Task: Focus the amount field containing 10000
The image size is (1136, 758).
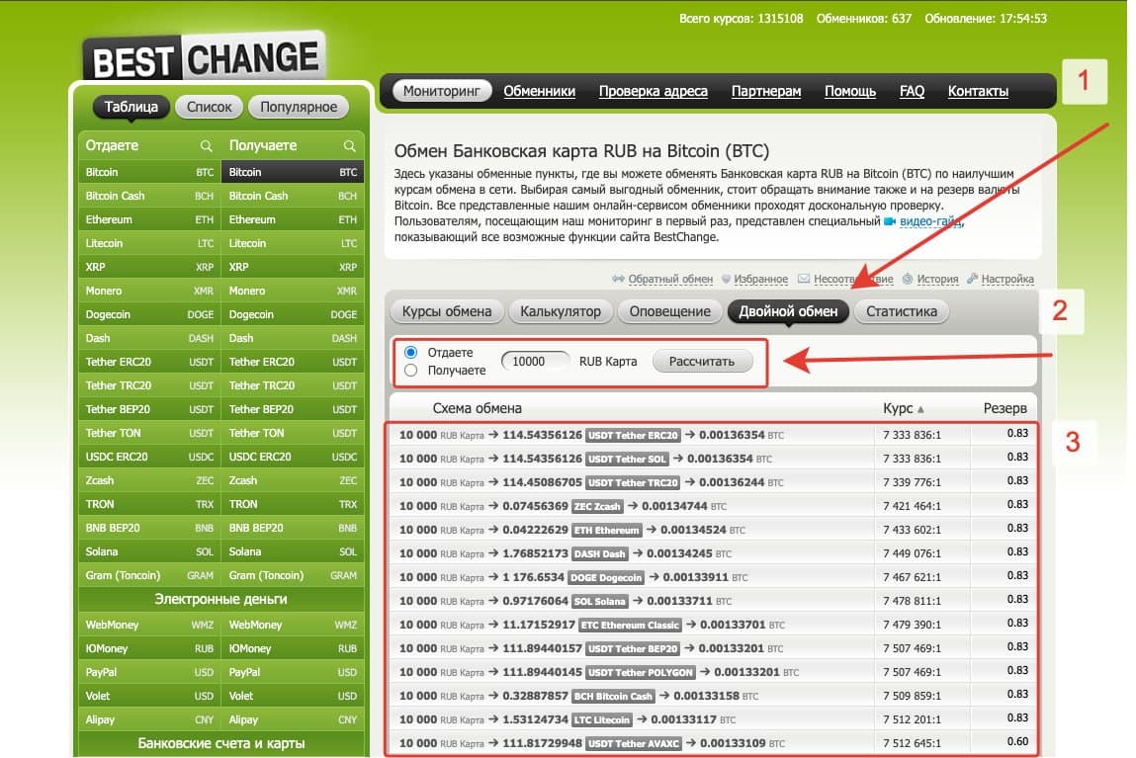Action: [x=536, y=362]
